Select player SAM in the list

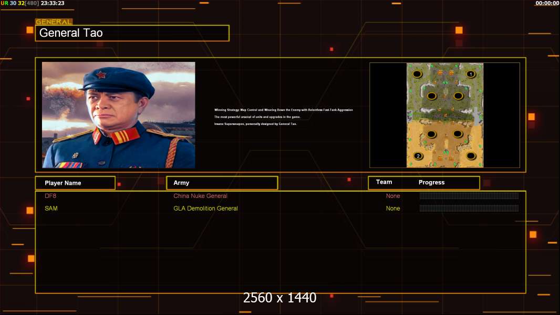click(x=51, y=208)
